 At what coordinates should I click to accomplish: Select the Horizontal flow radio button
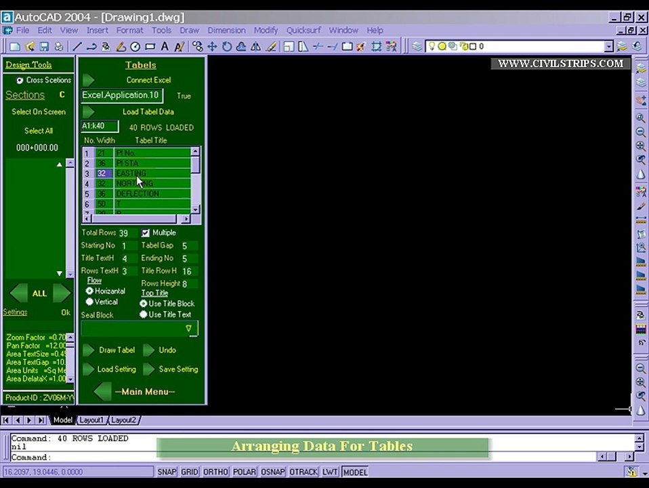[x=89, y=291]
